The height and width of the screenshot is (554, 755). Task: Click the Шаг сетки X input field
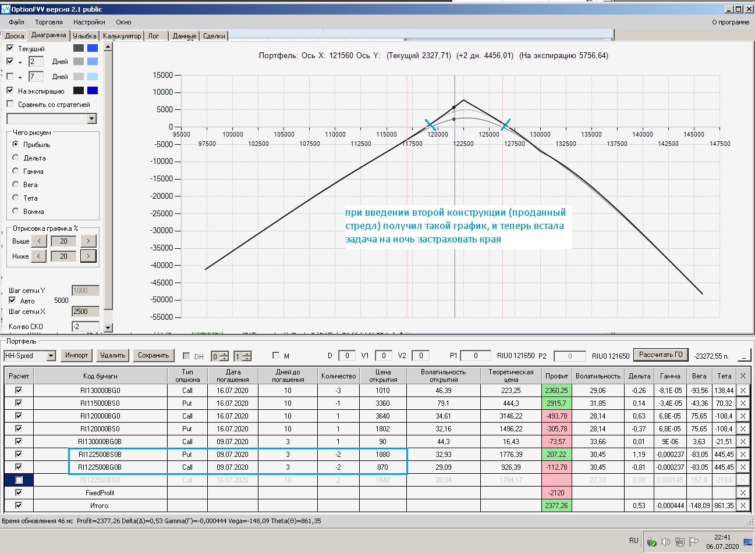(x=86, y=312)
